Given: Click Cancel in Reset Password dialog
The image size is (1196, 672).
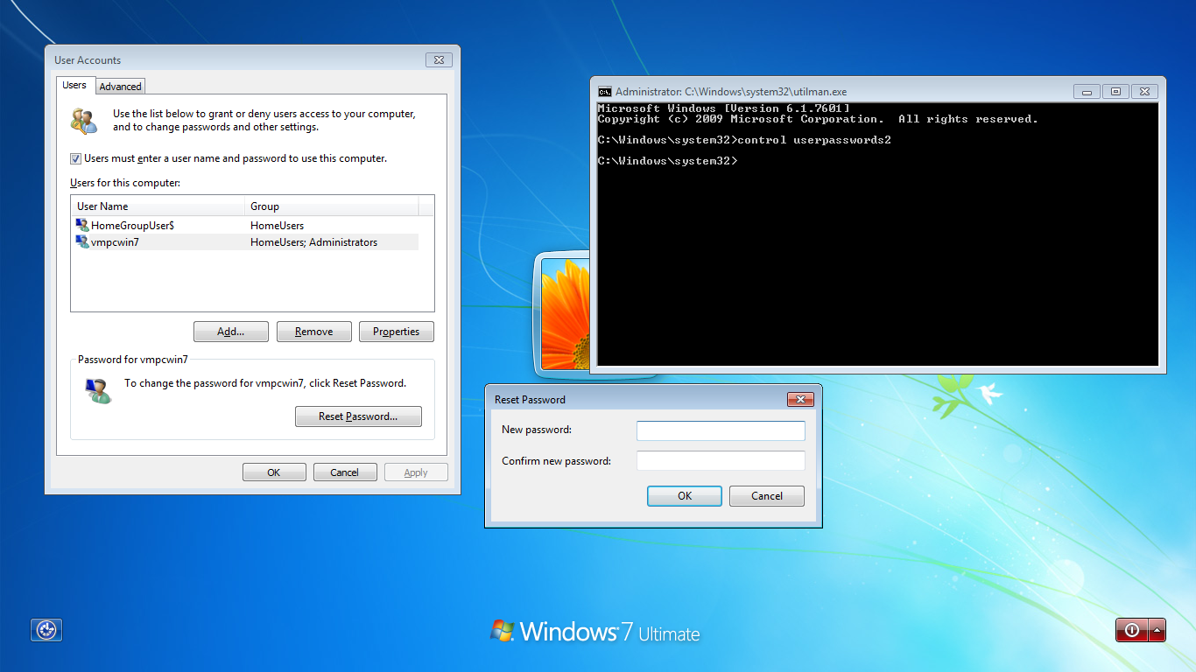Looking at the screenshot, I should pyautogui.click(x=767, y=496).
